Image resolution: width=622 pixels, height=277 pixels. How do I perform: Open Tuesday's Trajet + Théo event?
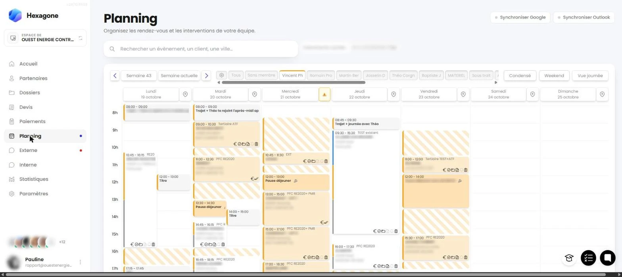coord(227,112)
